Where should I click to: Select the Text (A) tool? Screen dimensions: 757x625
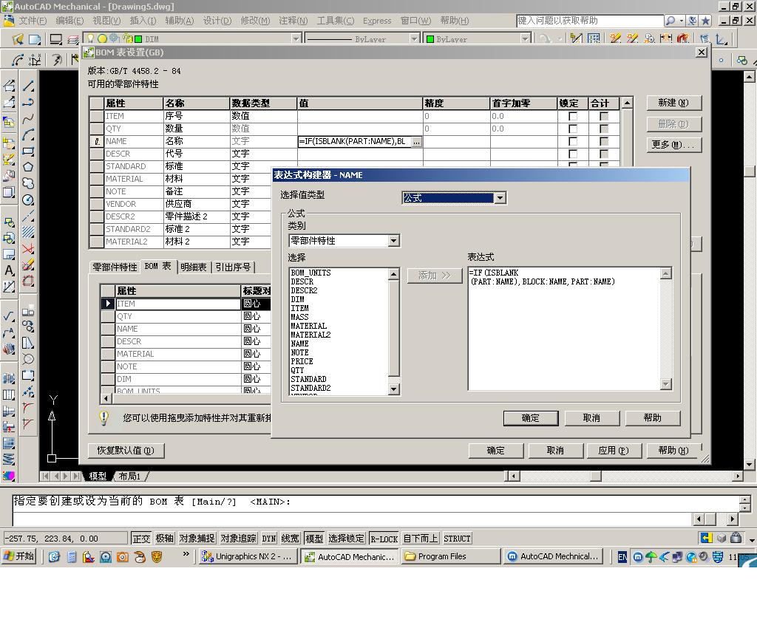point(9,270)
